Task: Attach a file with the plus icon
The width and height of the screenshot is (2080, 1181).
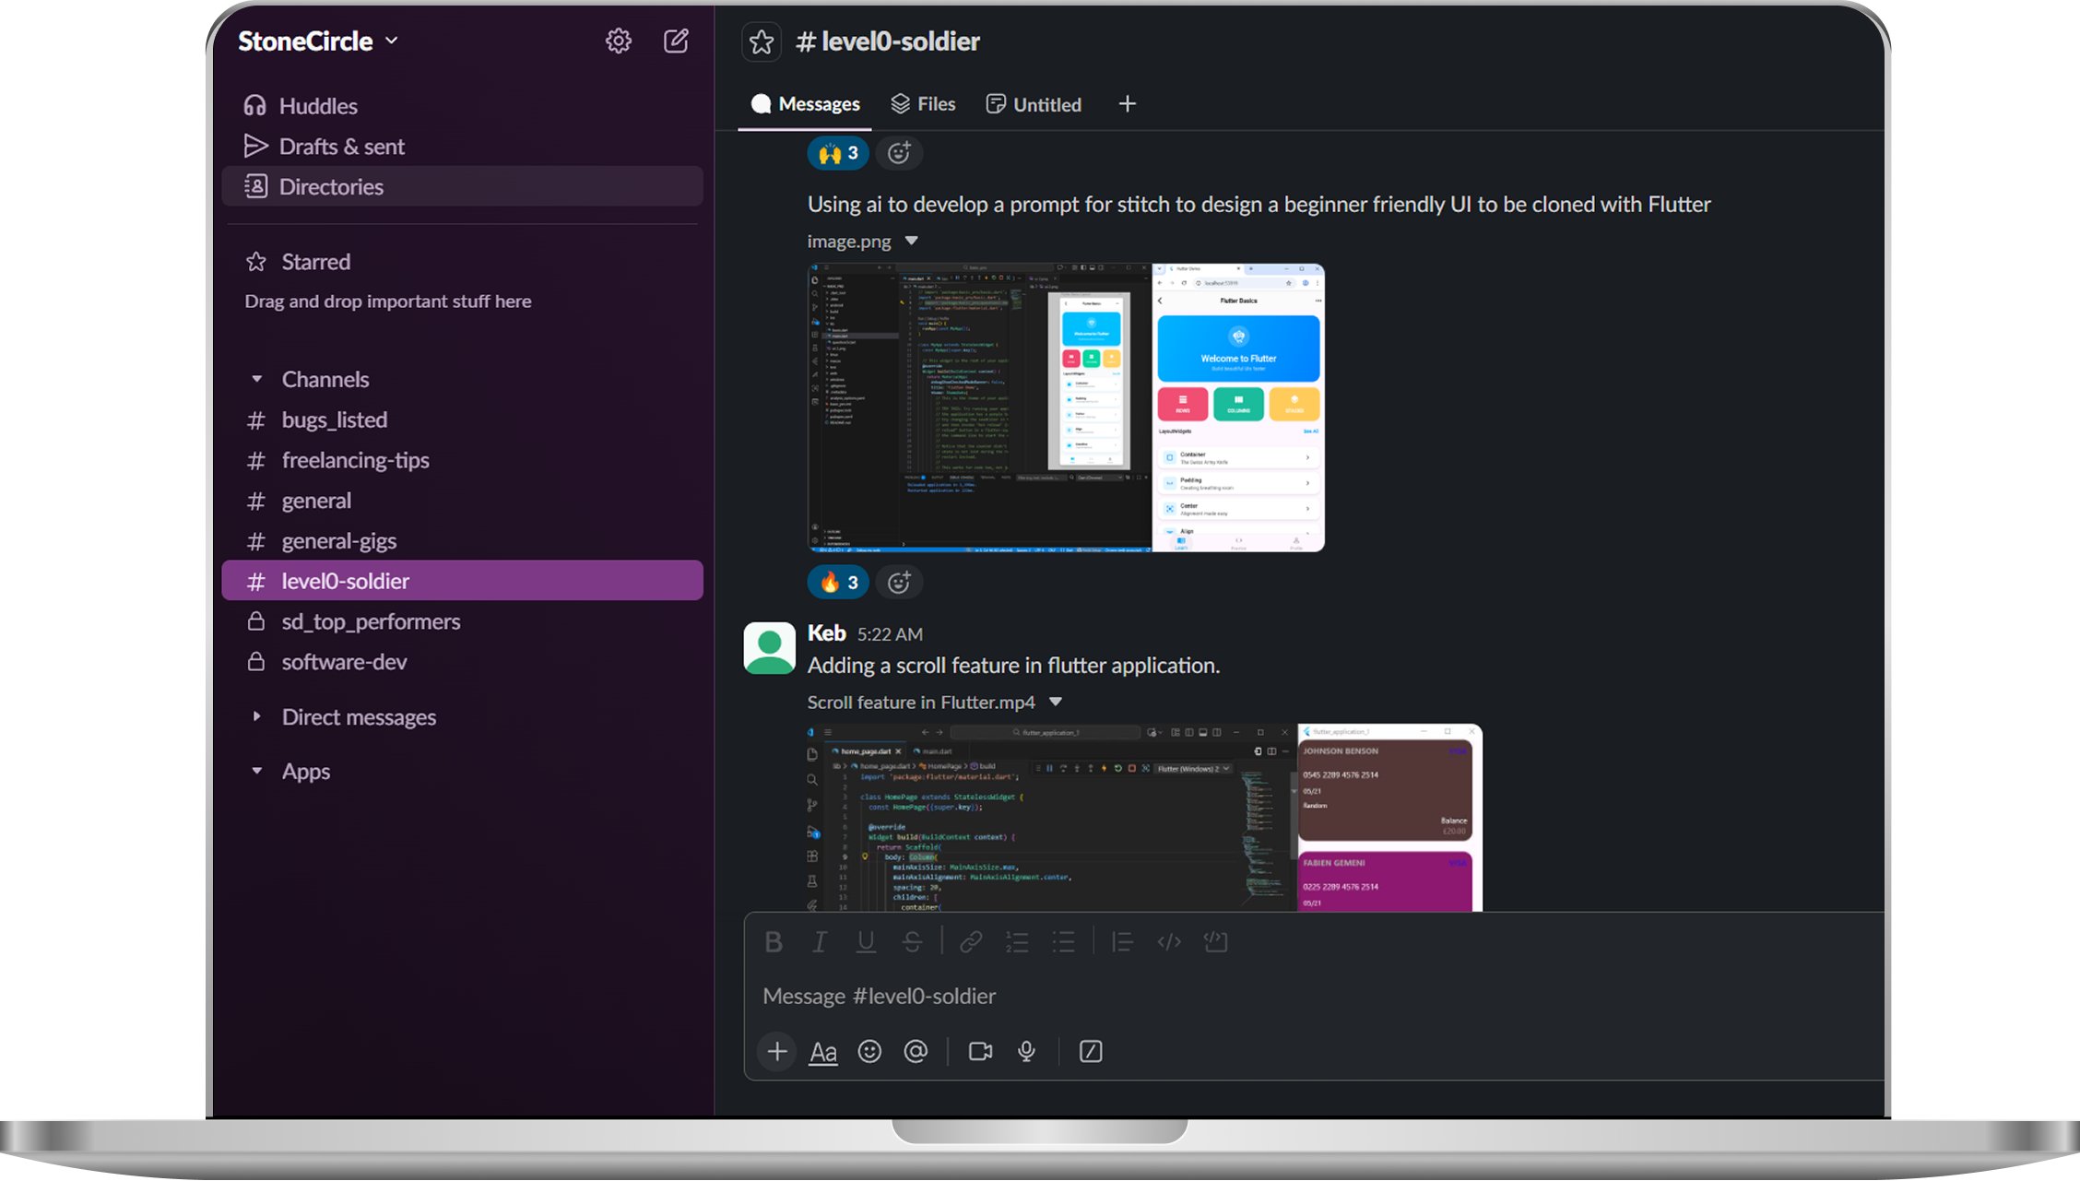Action: pos(775,1051)
